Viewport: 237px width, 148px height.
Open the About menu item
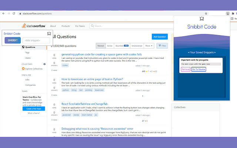click(53, 26)
